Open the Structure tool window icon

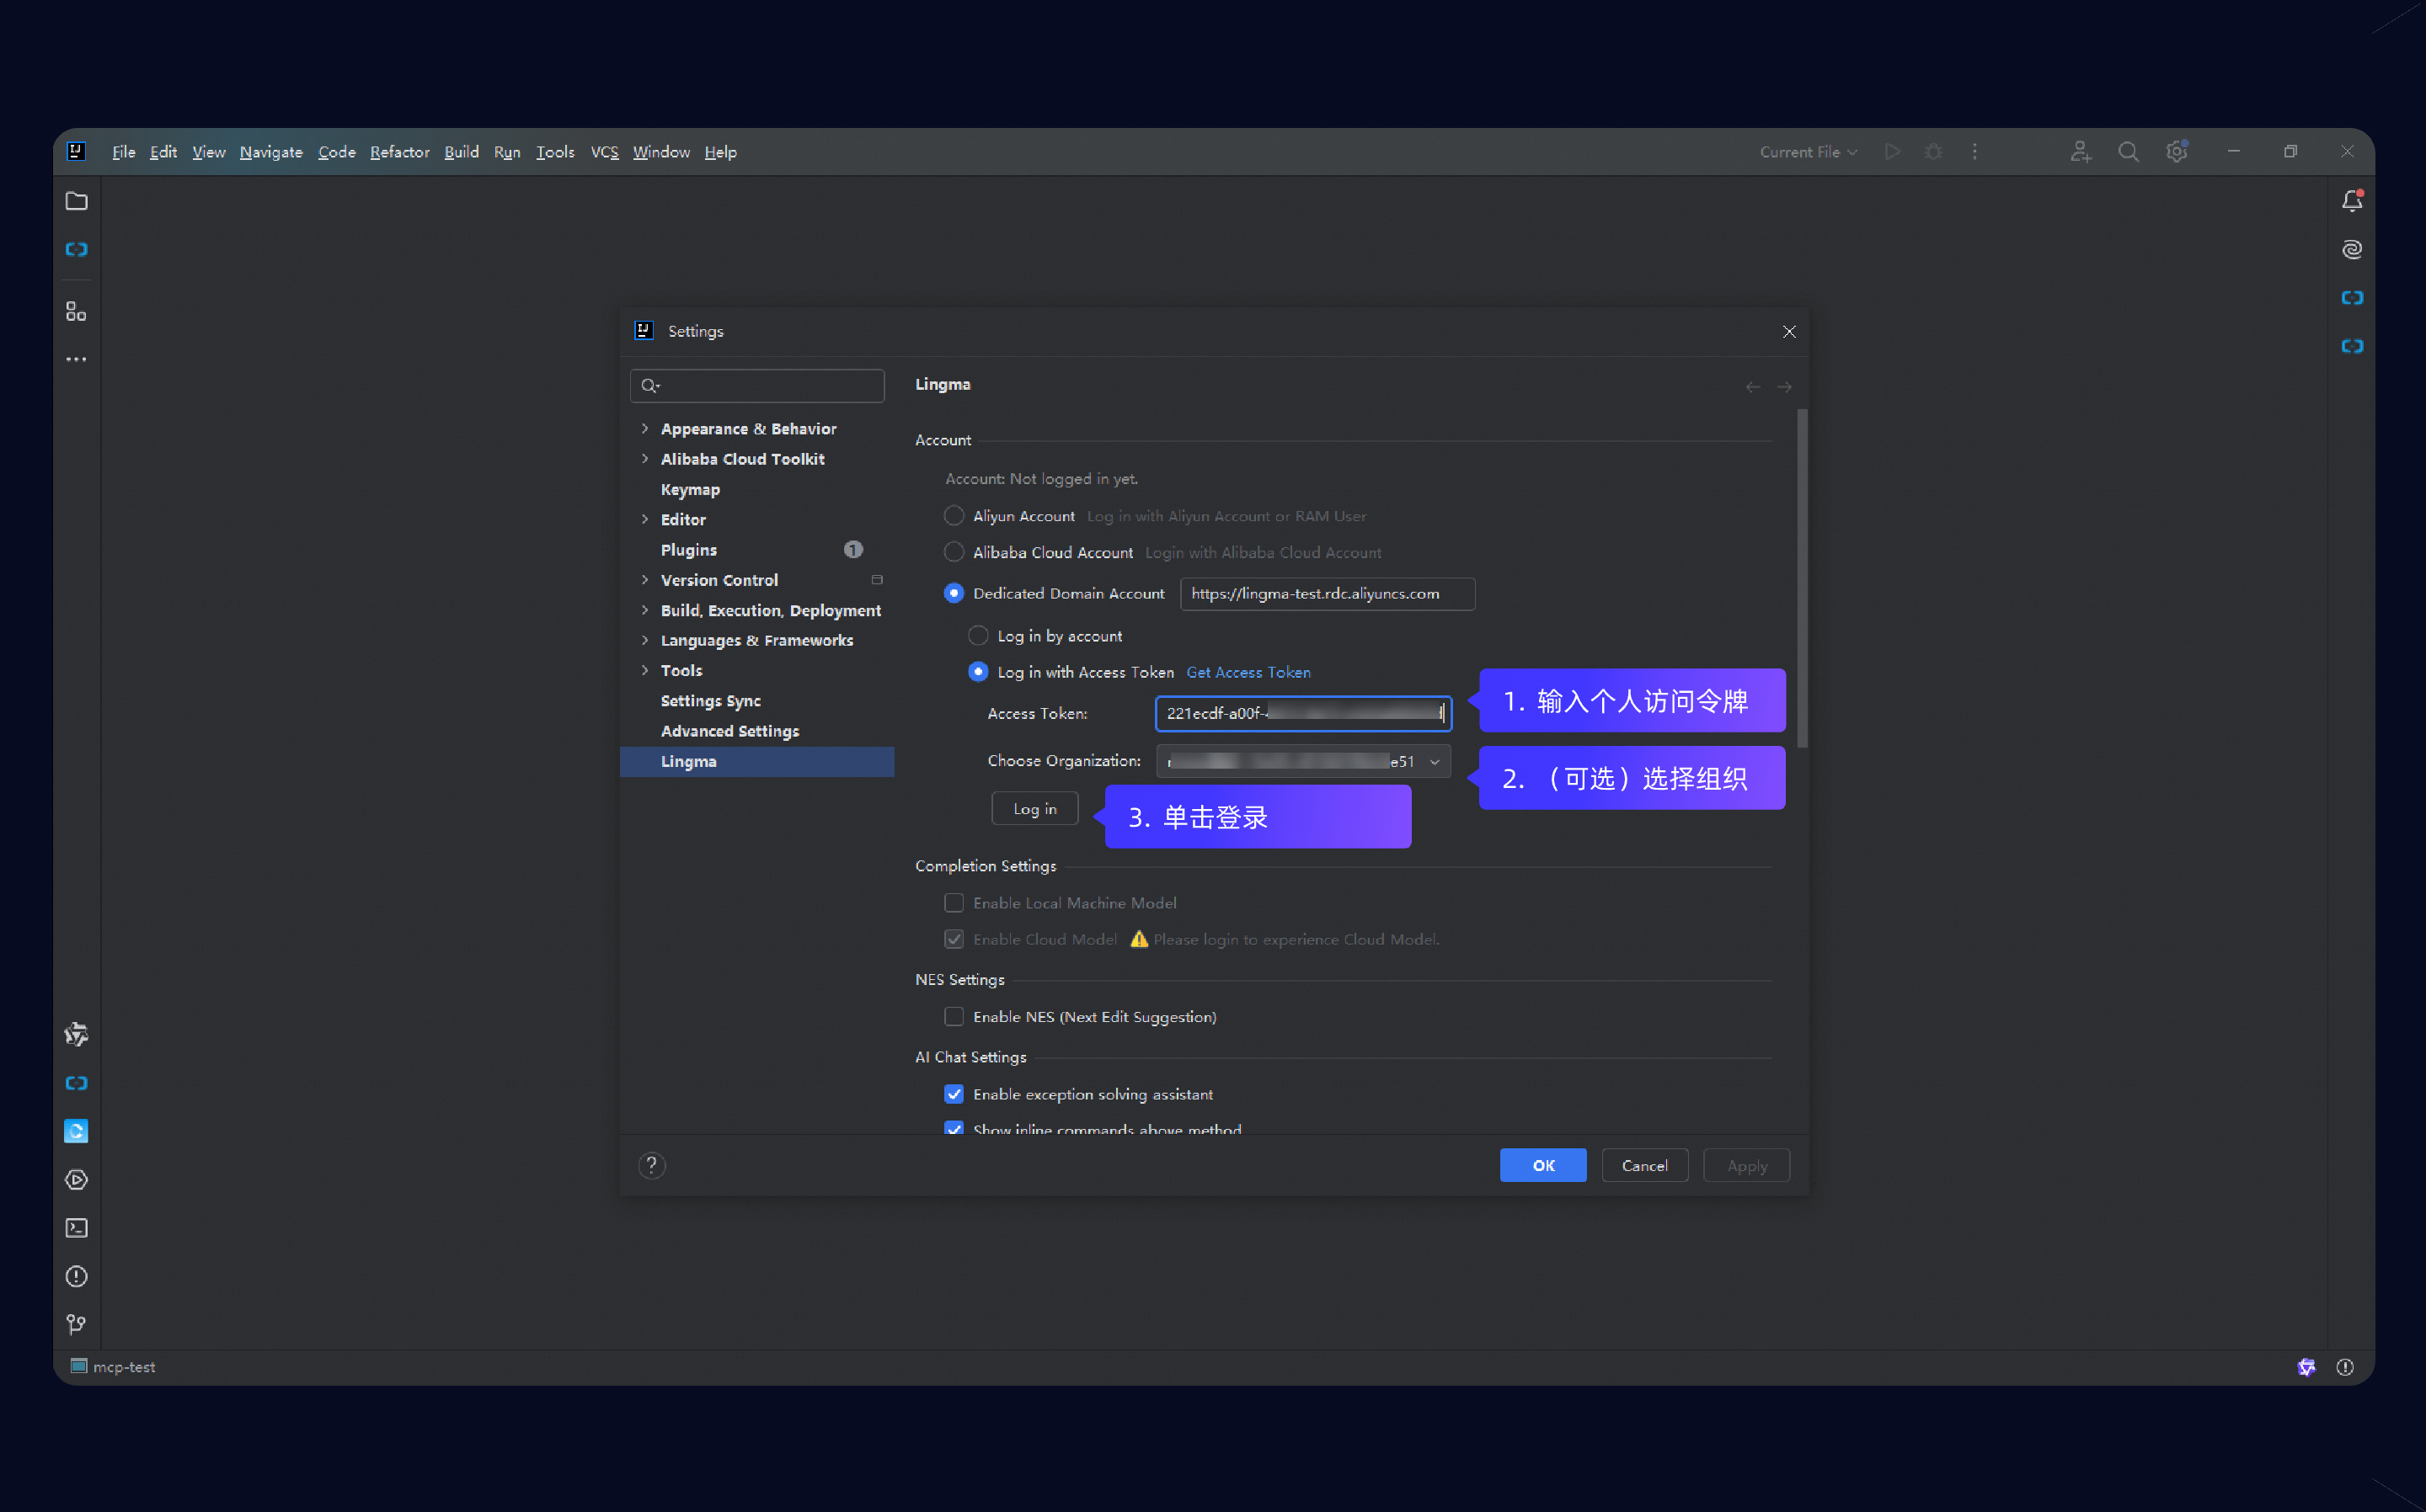click(x=76, y=312)
